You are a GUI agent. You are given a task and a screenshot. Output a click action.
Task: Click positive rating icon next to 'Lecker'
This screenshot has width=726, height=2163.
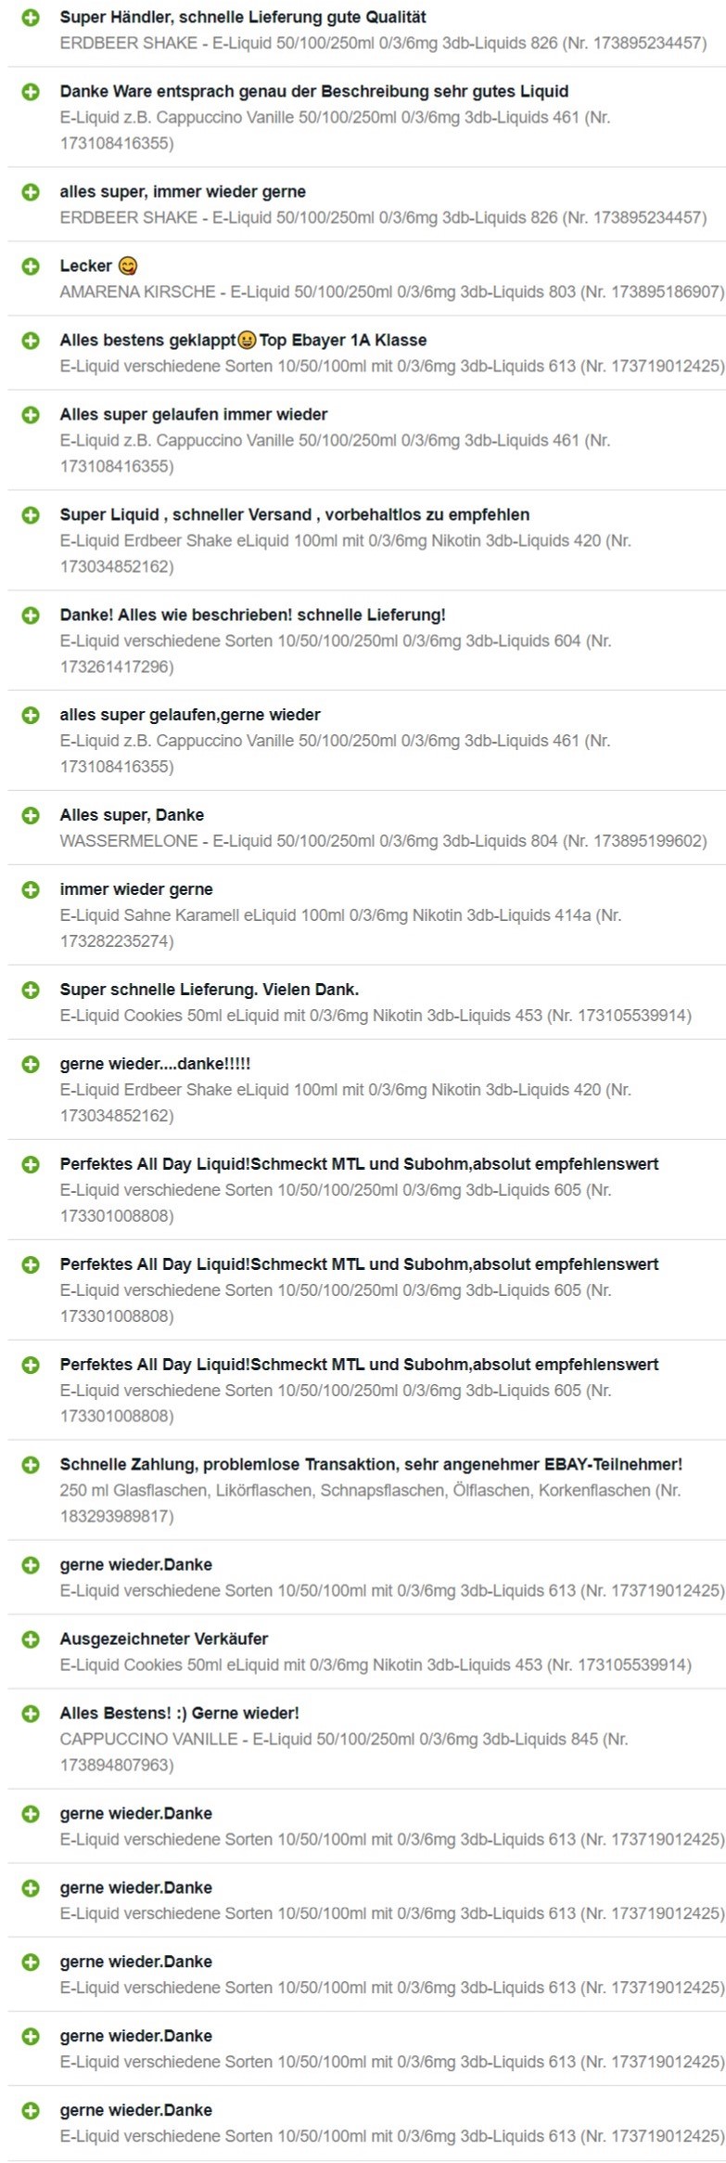pyautogui.click(x=31, y=266)
